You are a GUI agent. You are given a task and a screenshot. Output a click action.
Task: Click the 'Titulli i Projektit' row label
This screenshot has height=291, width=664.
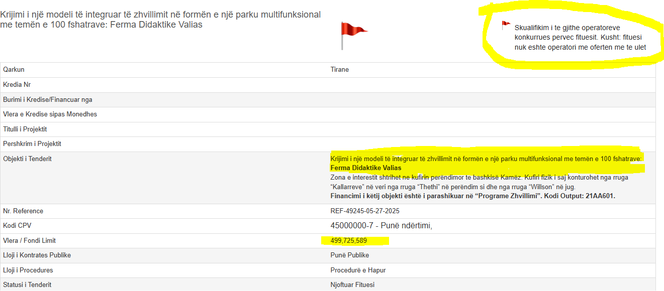[x=25, y=129]
